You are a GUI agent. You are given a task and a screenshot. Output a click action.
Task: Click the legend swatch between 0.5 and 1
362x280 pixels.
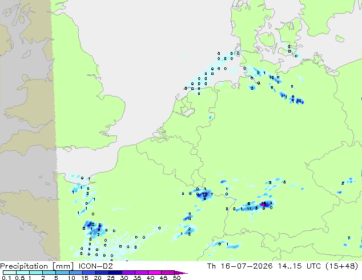click(x=23, y=273)
